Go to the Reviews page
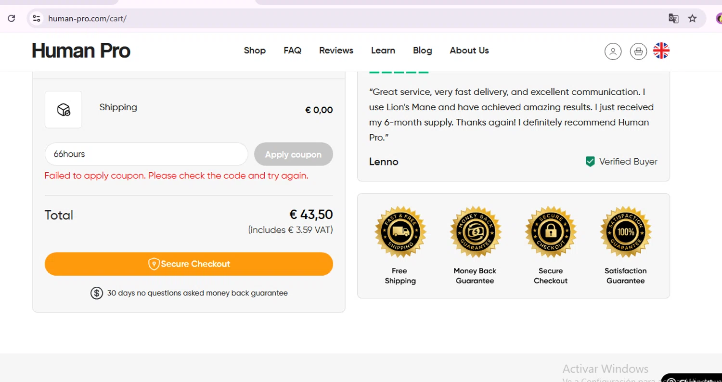 pos(336,51)
